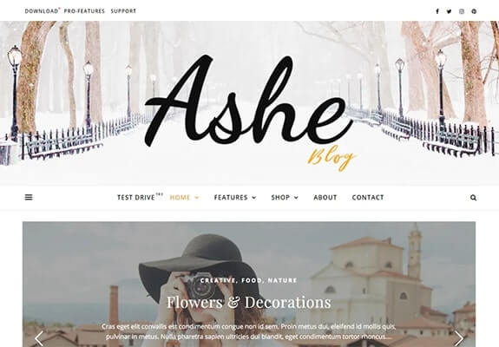Viewport: 499px width, 347px height.
Task: Select the Creative category tag on slide
Action: pos(218,280)
